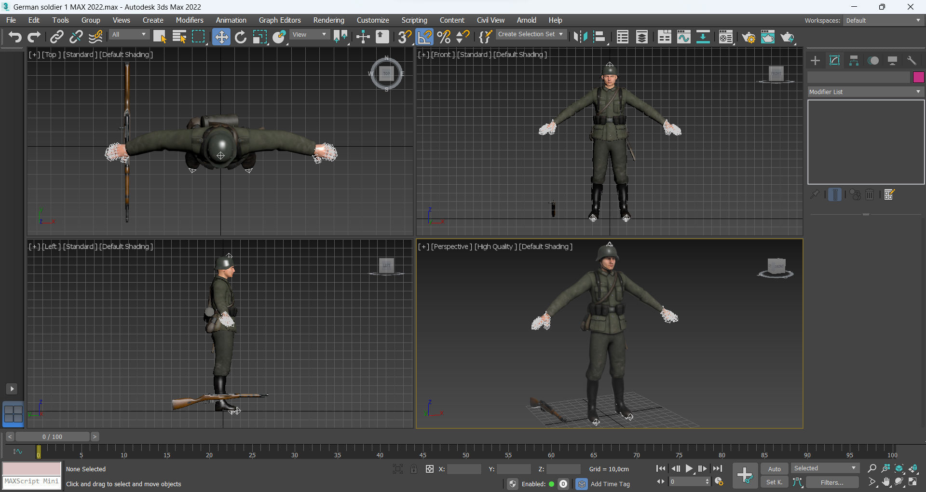926x492 pixels.
Task: Open the reference coordinate system View dropdown
Action: [310, 35]
